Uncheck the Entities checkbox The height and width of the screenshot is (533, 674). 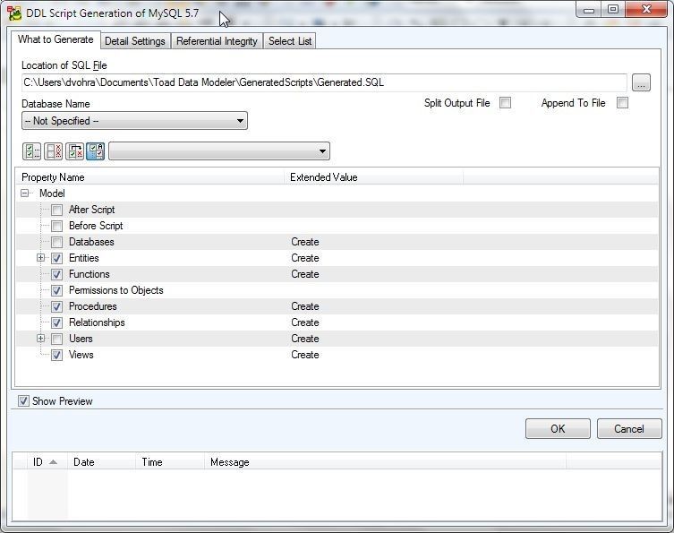coord(56,258)
